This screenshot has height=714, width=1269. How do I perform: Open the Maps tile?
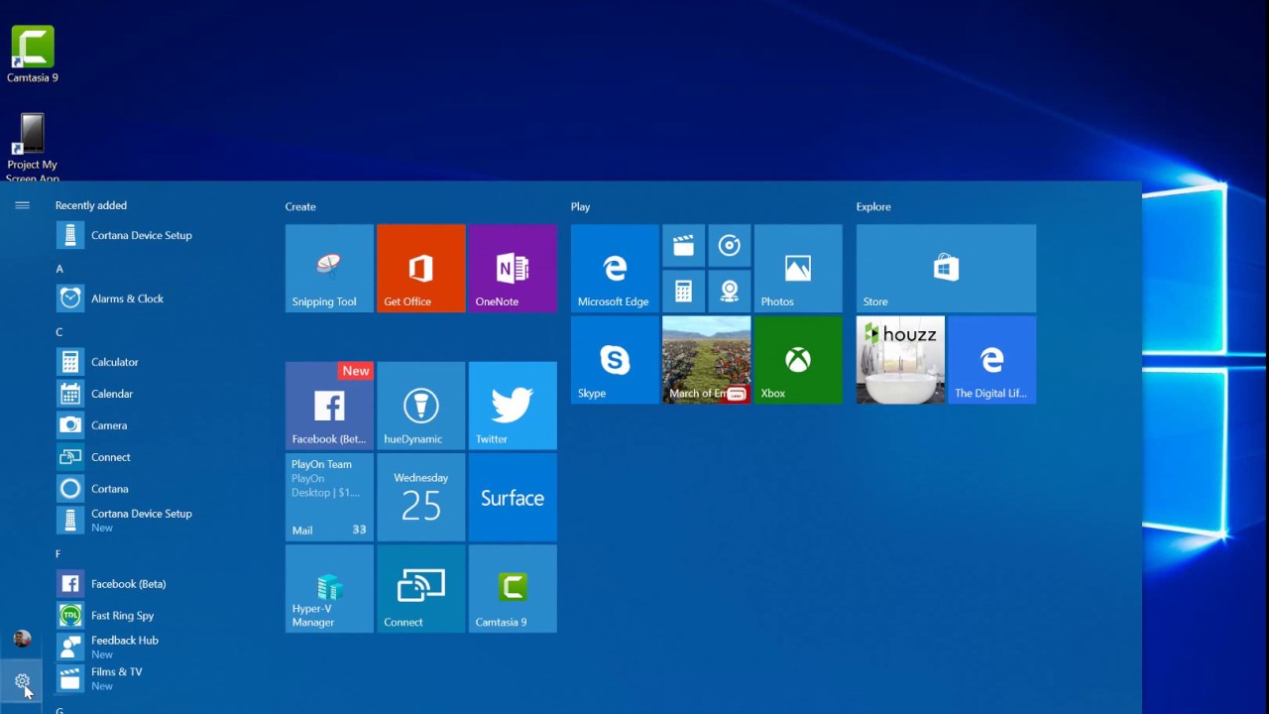point(730,291)
